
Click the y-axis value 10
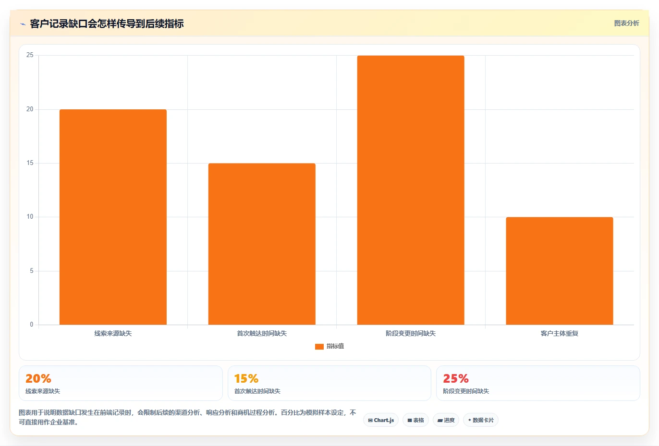30,217
